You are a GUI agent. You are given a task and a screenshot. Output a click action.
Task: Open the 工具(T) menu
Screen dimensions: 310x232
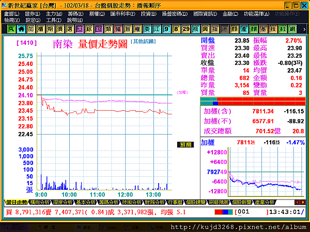[x=54, y=20]
